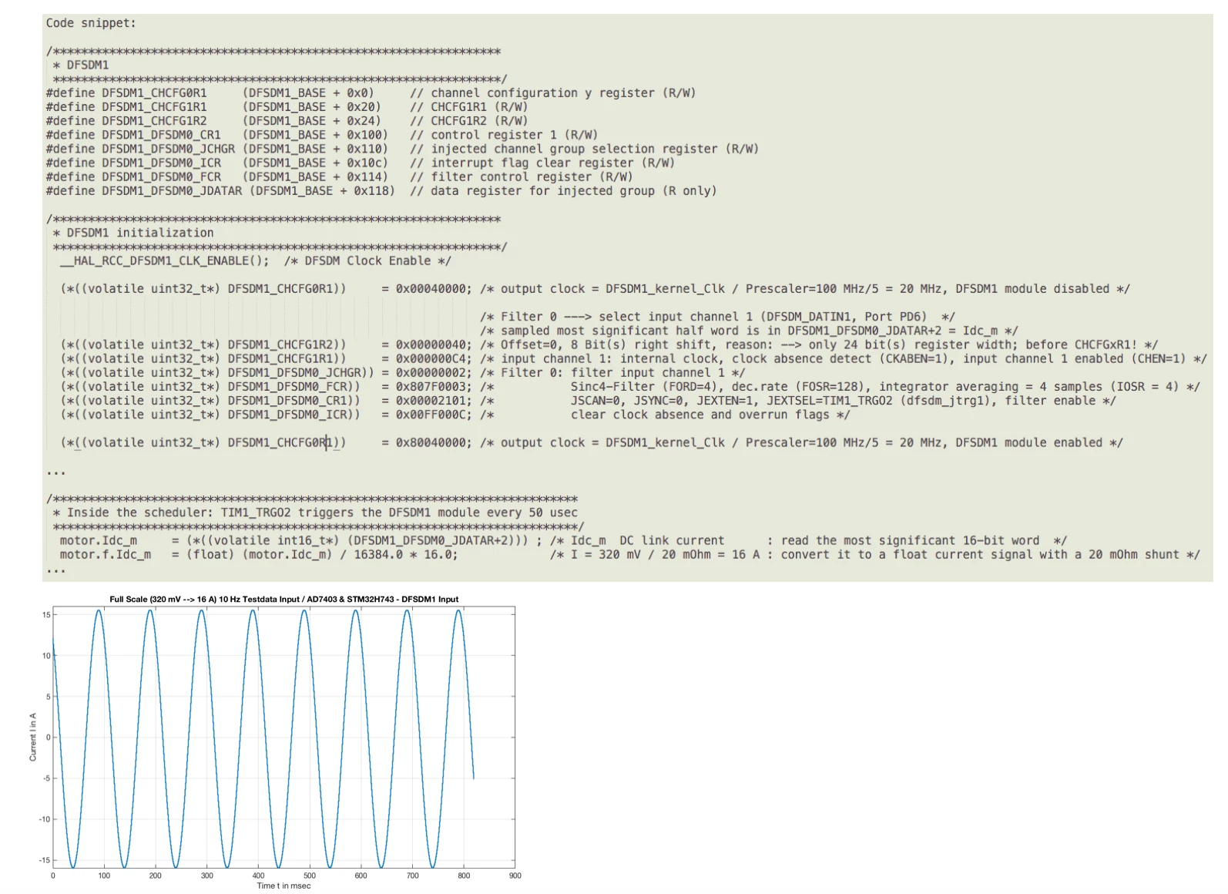Click comment 'sampled most significant half word'
The width and height of the screenshot is (1228, 894).
click(x=619, y=331)
